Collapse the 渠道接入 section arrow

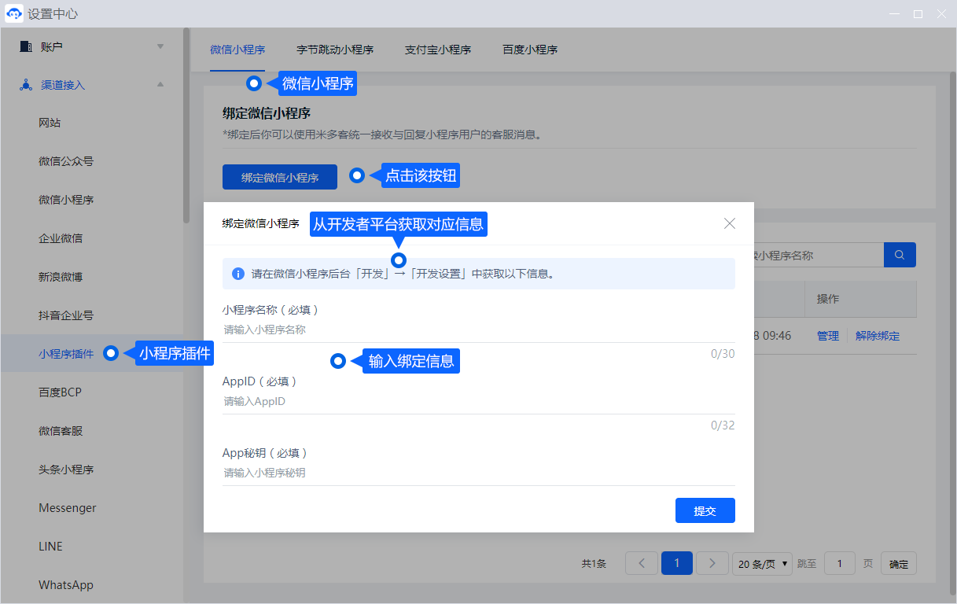coord(160,84)
